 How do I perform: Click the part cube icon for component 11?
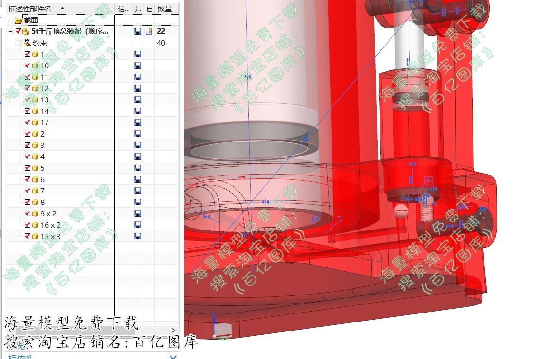click(x=35, y=77)
